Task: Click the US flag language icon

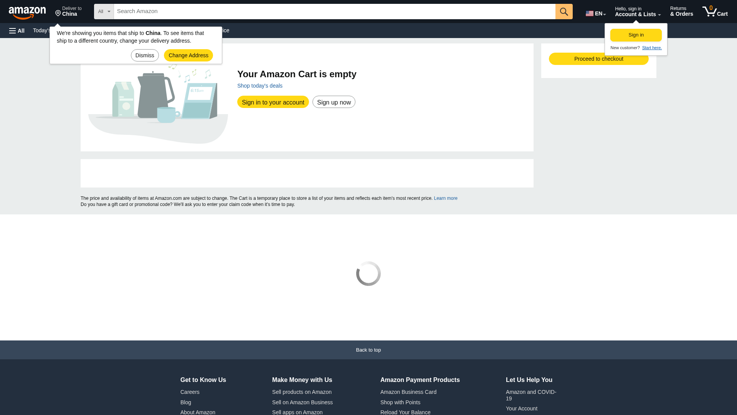Action: click(x=589, y=13)
